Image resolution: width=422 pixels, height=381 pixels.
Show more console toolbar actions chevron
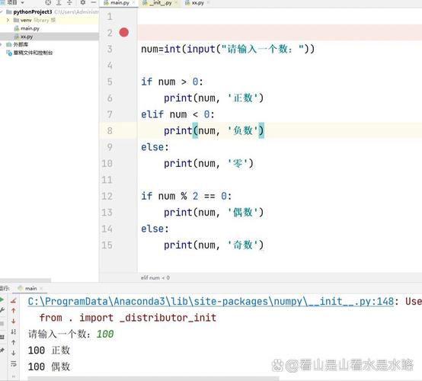pos(14,376)
